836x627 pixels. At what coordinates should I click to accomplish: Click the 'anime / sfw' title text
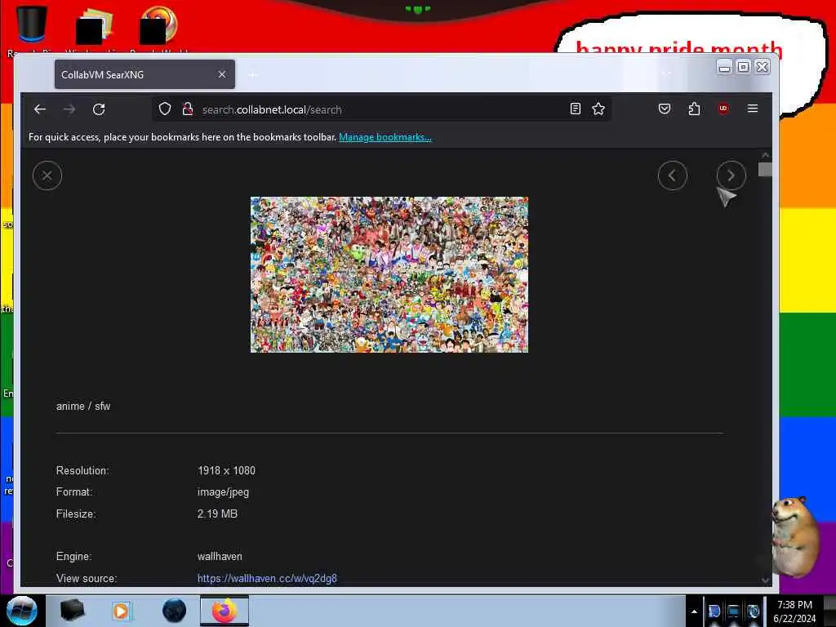click(83, 407)
